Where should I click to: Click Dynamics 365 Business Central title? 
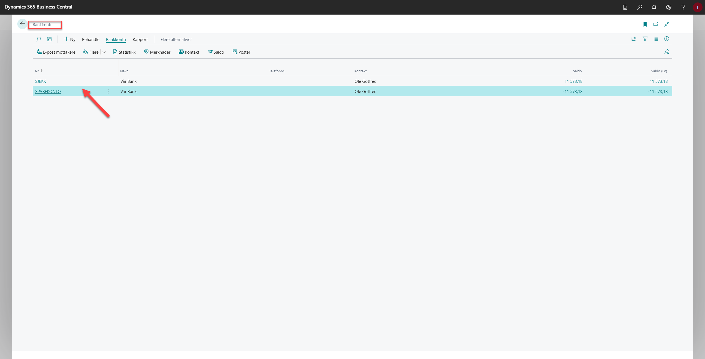pos(38,7)
